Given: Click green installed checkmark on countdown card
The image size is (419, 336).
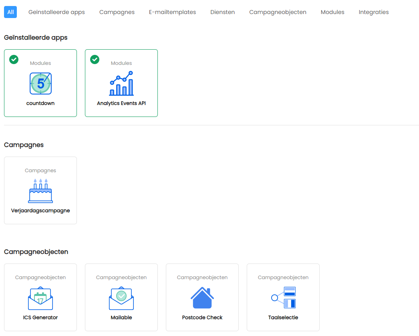Looking at the screenshot, I should tap(14, 60).
